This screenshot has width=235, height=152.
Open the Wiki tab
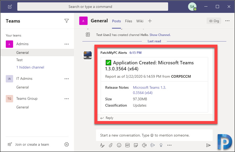pos(140,21)
